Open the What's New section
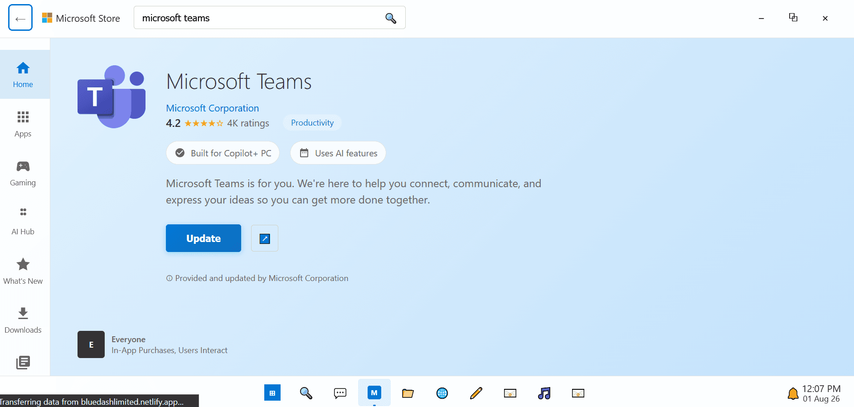 click(x=23, y=271)
